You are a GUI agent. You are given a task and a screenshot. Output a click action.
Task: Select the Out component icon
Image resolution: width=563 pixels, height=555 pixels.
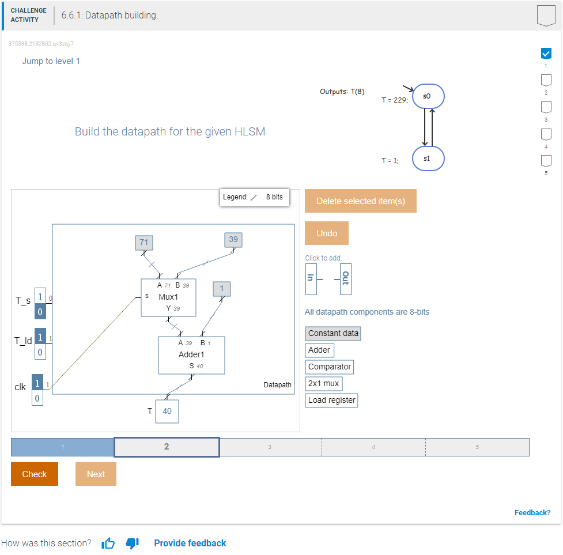tap(345, 279)
